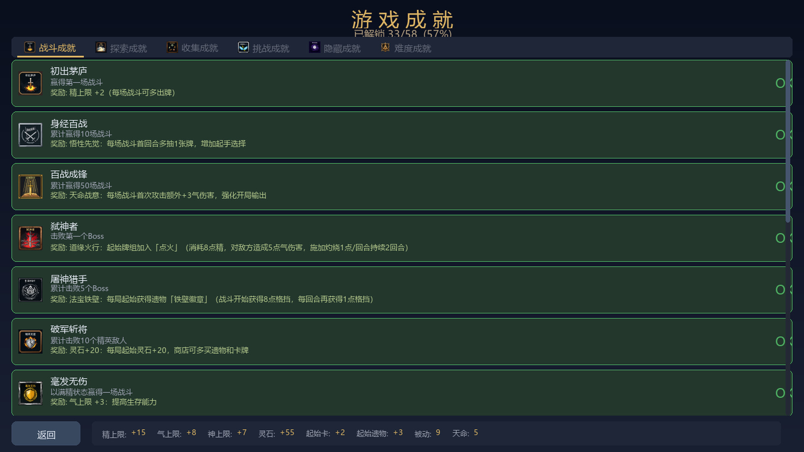Click the 屠神猎手 achievement icon
Image resolution: width=804 pixels, height=452 pixels.
(x=30, y=290)
